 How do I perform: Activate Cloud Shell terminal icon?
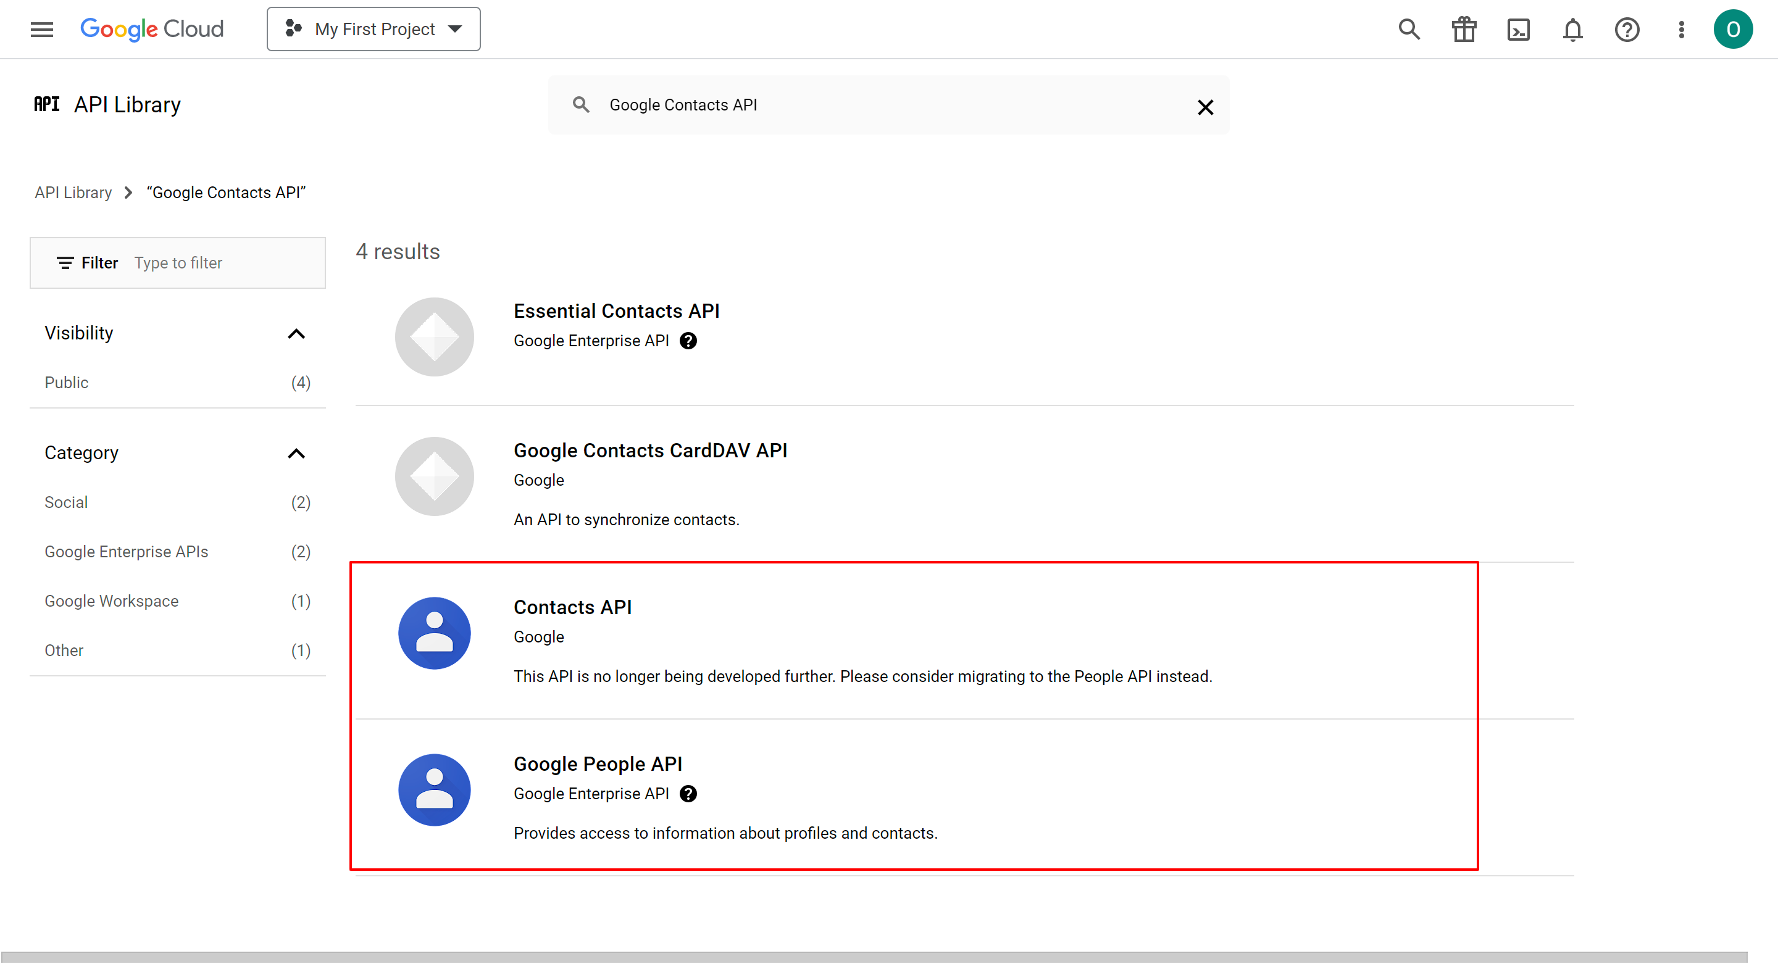click(x=1518, y=29)
